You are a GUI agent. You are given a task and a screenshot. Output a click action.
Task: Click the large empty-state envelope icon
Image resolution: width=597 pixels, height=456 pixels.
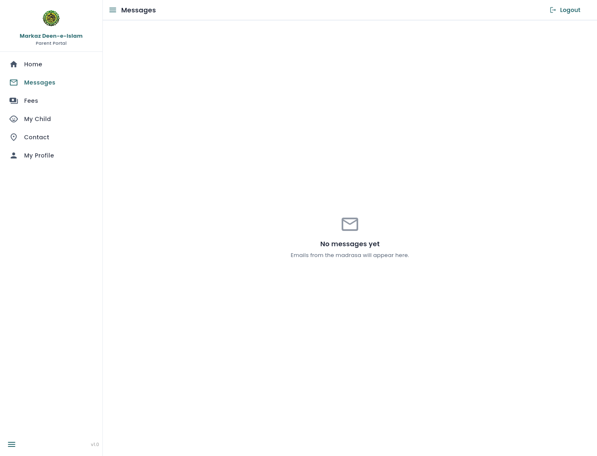pyautogui.click(x=350, y=224)
